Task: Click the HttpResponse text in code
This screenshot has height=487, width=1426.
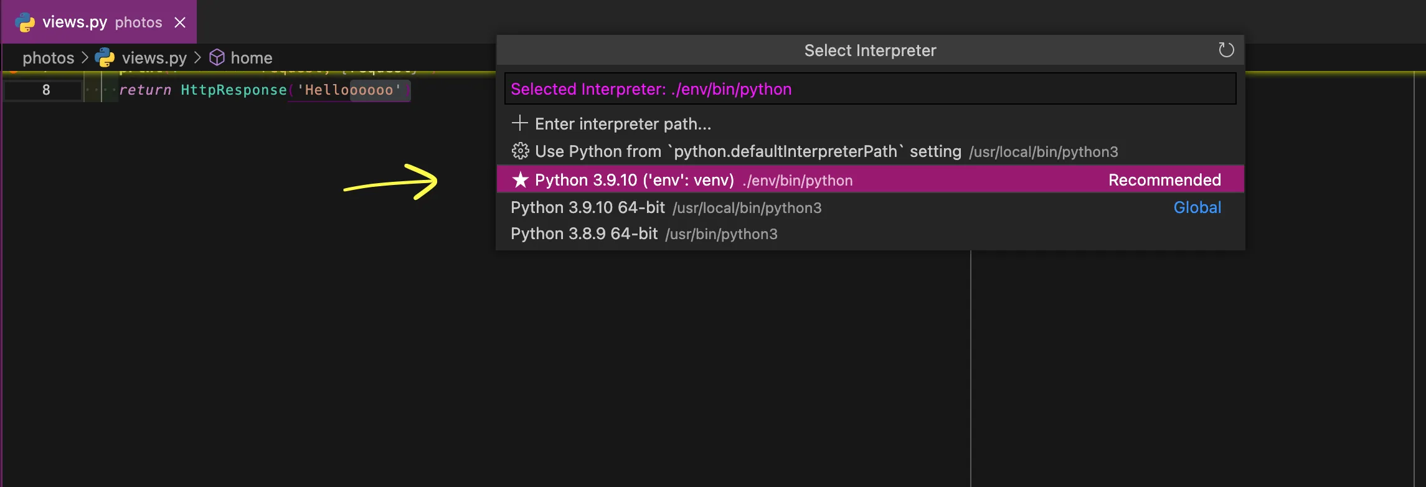Action: point(234,90)
